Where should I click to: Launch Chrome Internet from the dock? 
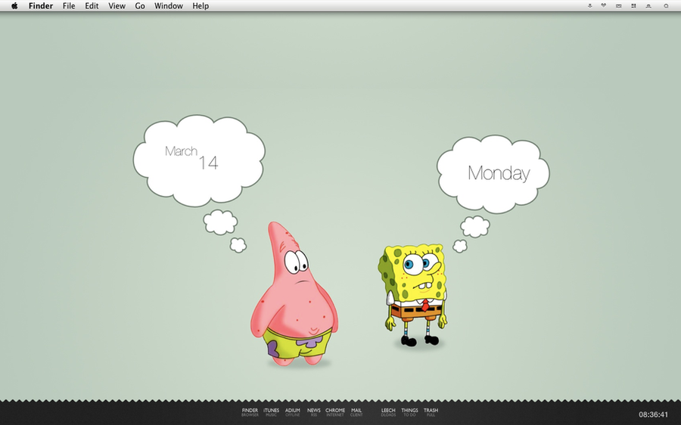tap(335, 412)
